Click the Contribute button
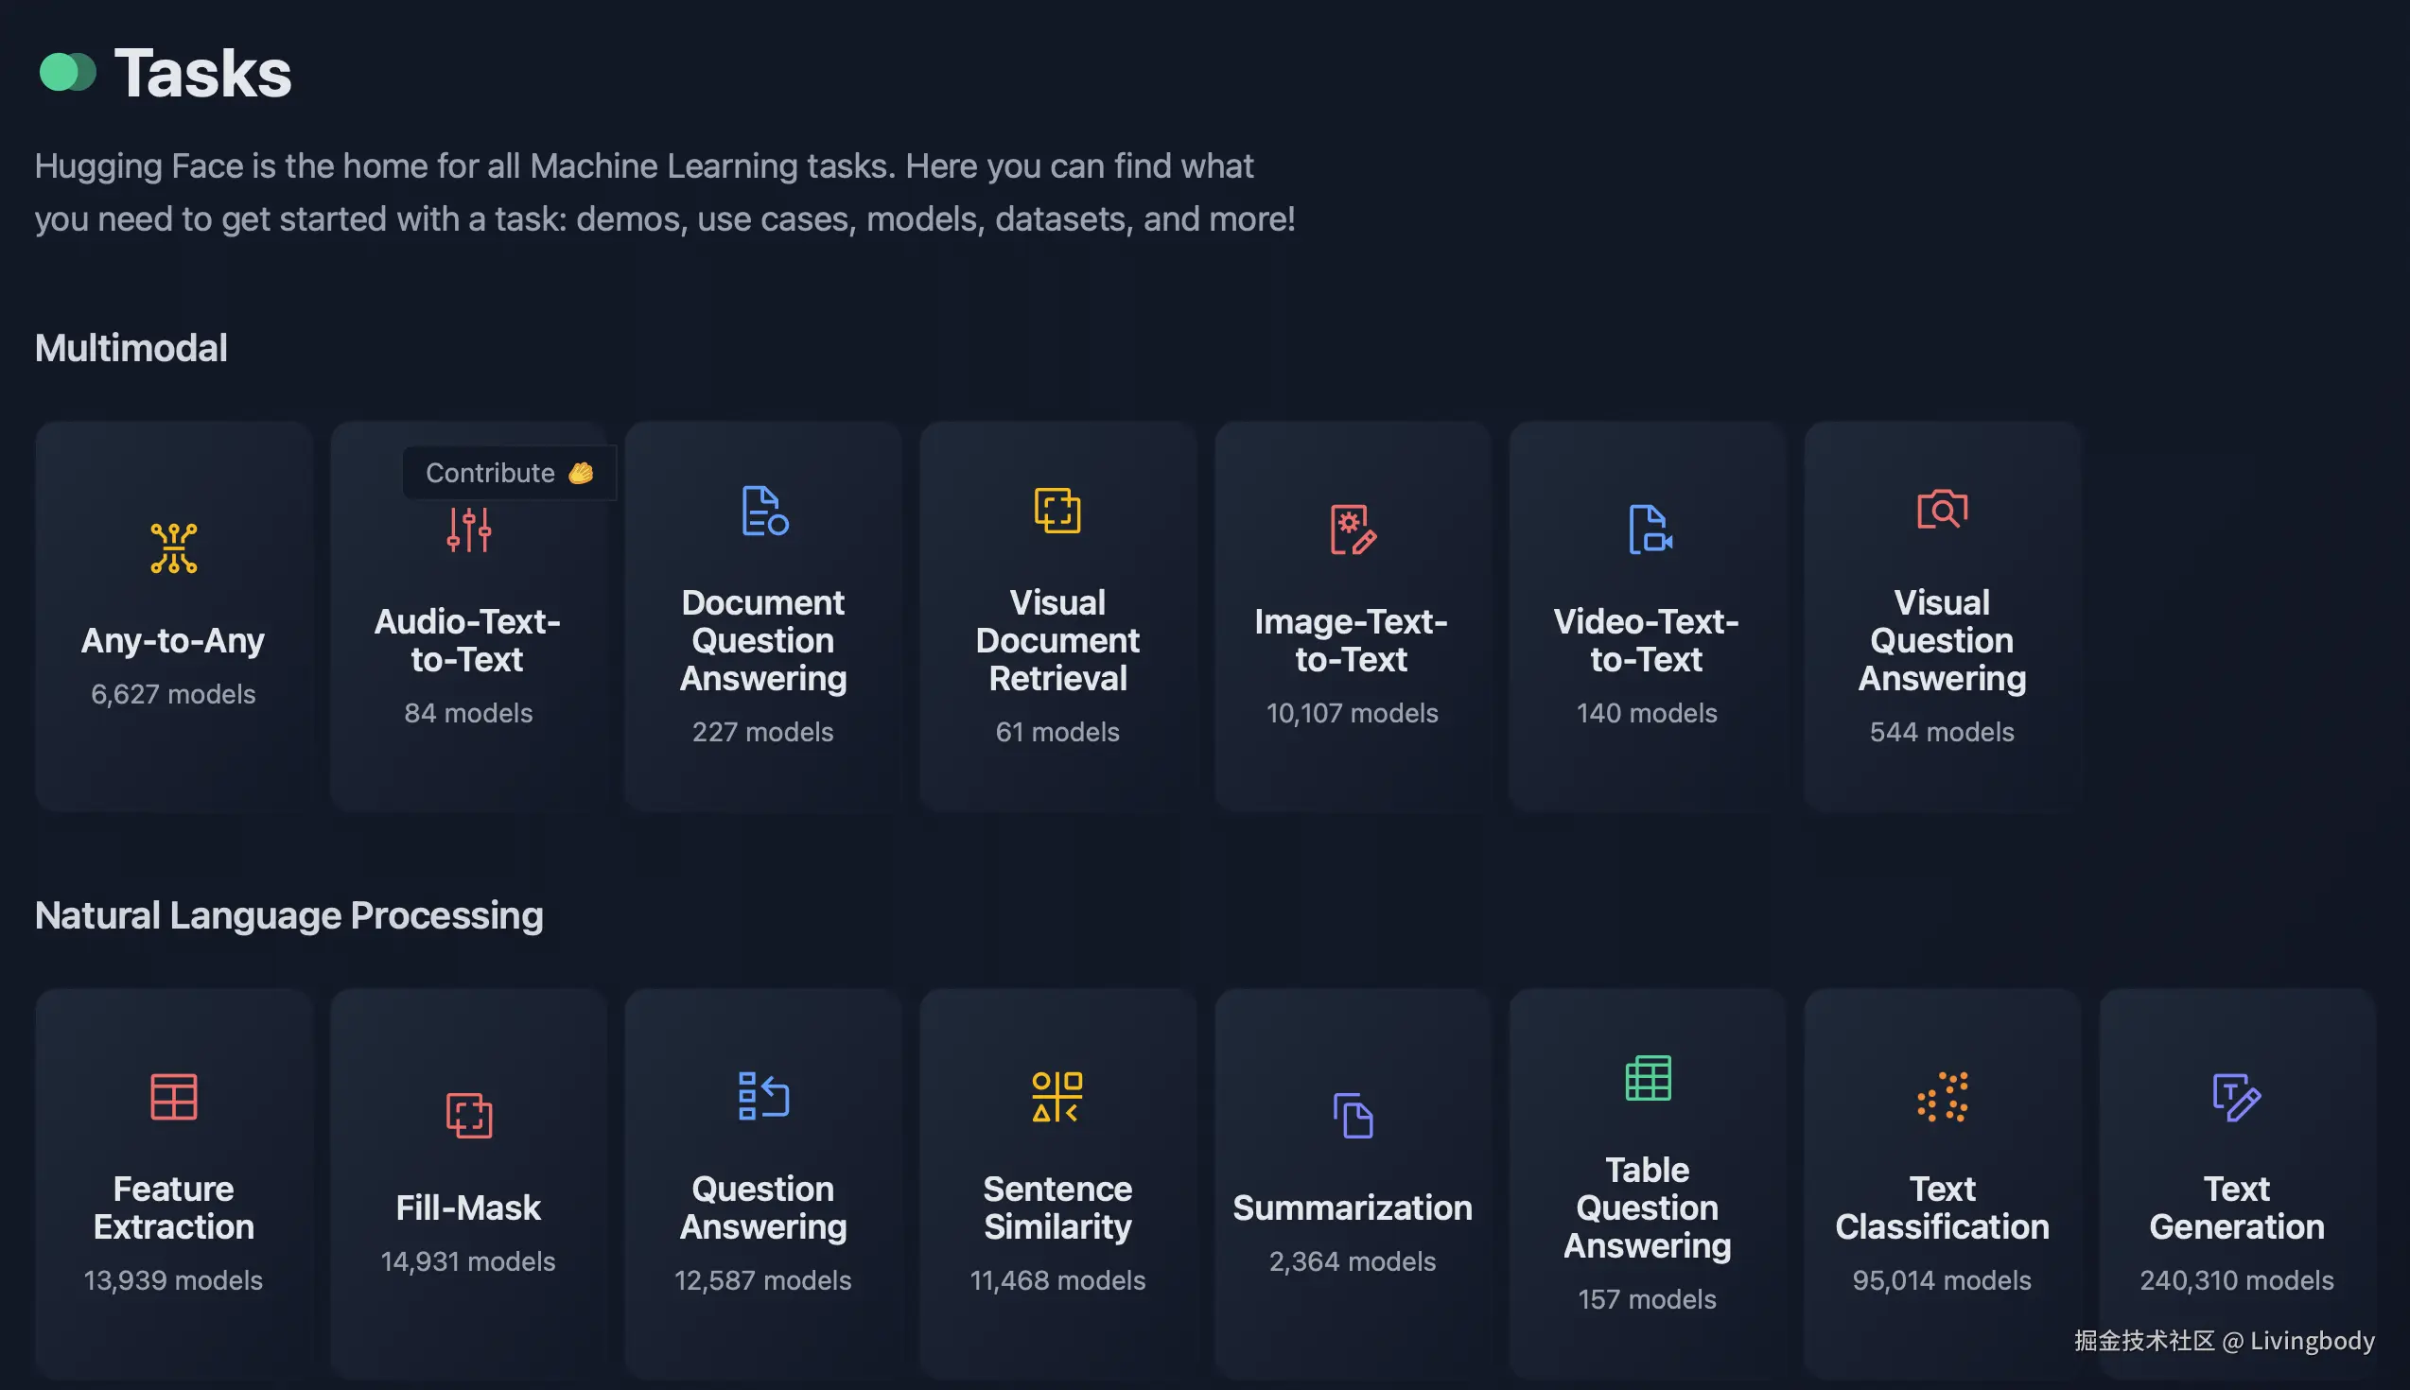Viewport: 2410px width, 1390px height. [509, 473]
